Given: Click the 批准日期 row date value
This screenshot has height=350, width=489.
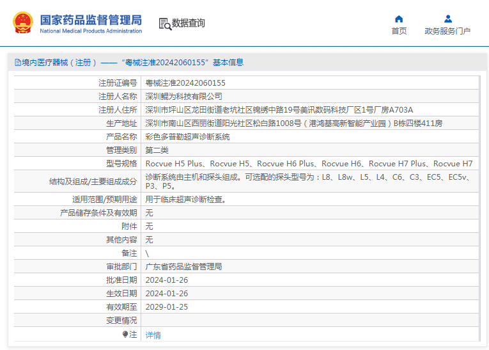Looking at the screenshot, I should click(167, 280).
